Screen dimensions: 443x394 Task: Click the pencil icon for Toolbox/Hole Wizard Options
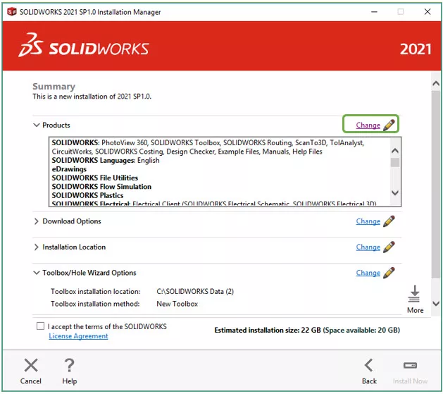pos(389,273)
